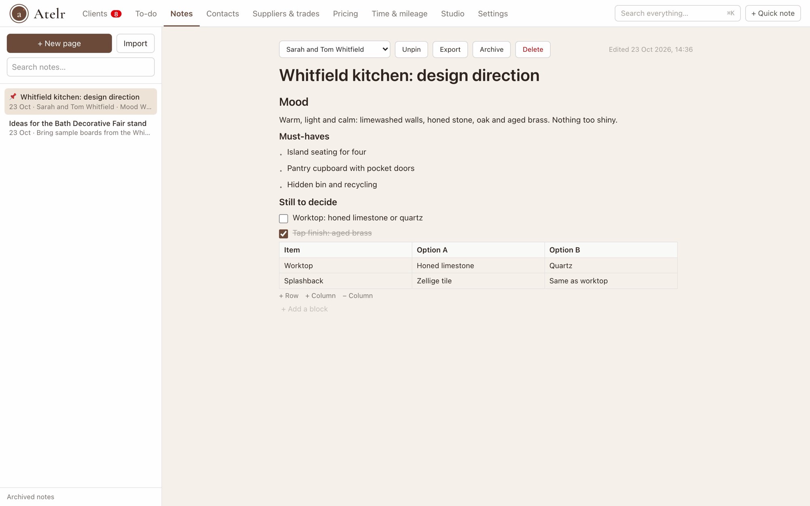
Task: Click the Quartz cell
Action: [x=611, y=266]
